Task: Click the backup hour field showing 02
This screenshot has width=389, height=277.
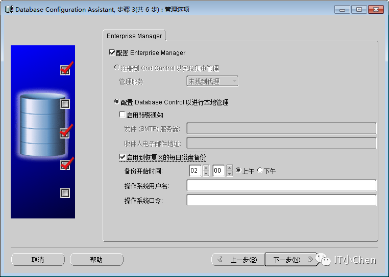Action: pos(195,170)
